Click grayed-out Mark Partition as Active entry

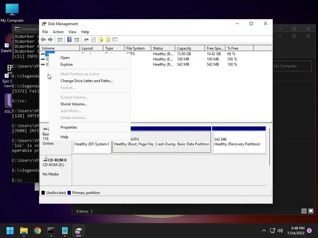pos(89,74)
